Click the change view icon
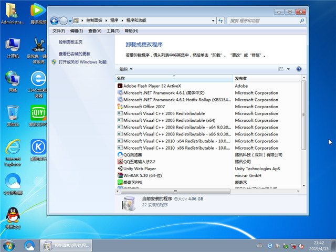Image resolution: width=336 pixels, height=252 pixels. [x=280, y=69]
